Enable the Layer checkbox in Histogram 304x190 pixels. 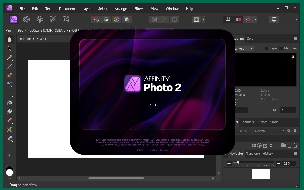coord(267,48)
